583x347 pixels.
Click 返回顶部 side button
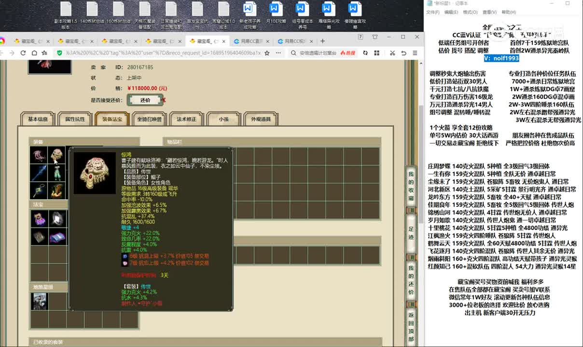pos(411,327)
